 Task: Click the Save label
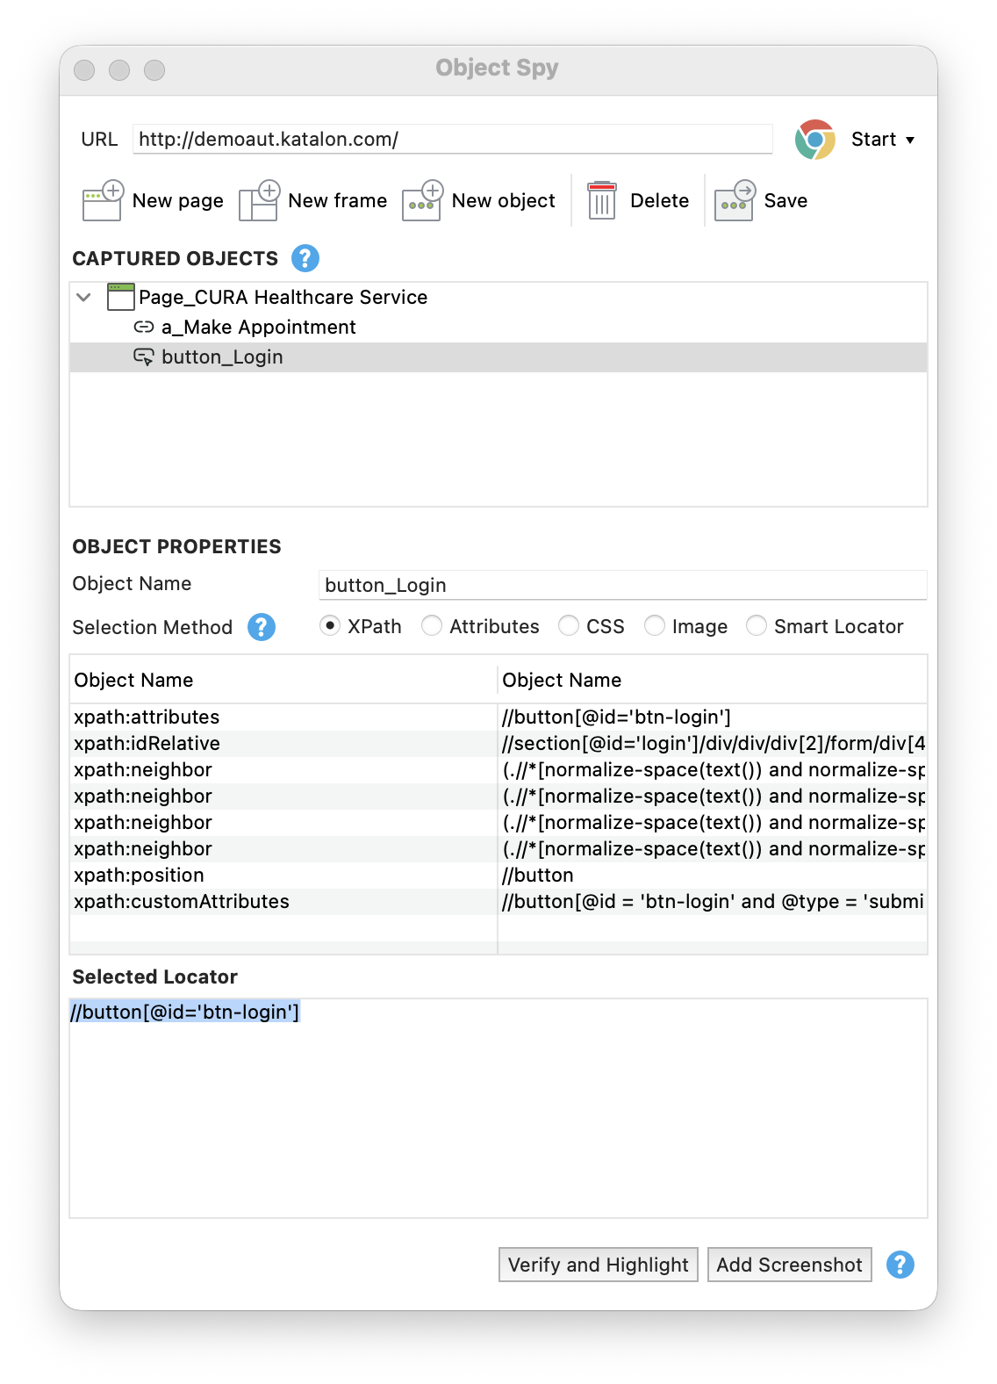pos(786,201)
